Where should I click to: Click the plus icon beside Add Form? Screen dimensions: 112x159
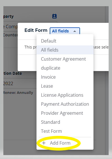tap(44, 143)
